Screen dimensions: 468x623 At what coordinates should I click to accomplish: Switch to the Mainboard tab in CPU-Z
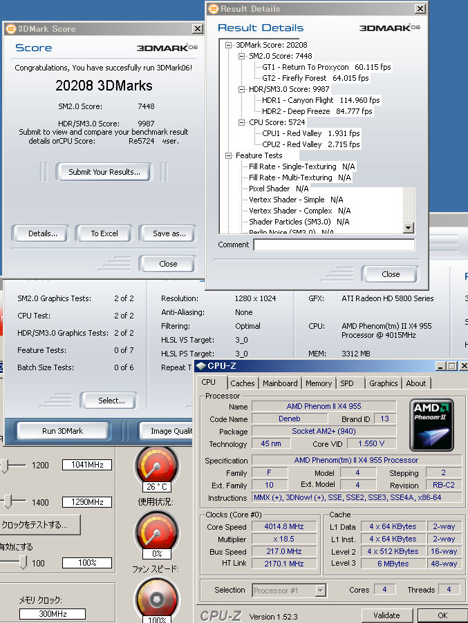pos(280,383)
